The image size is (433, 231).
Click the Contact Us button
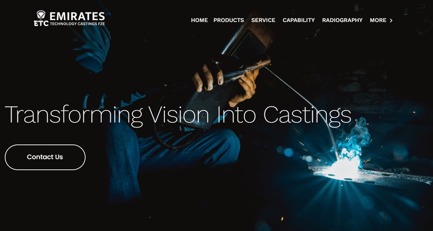coord(45,157)
